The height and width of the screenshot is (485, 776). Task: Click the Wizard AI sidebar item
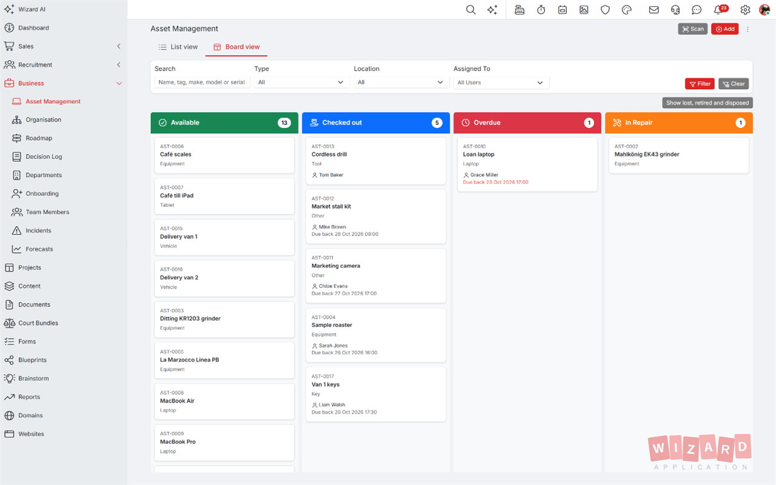pos(64,10)
